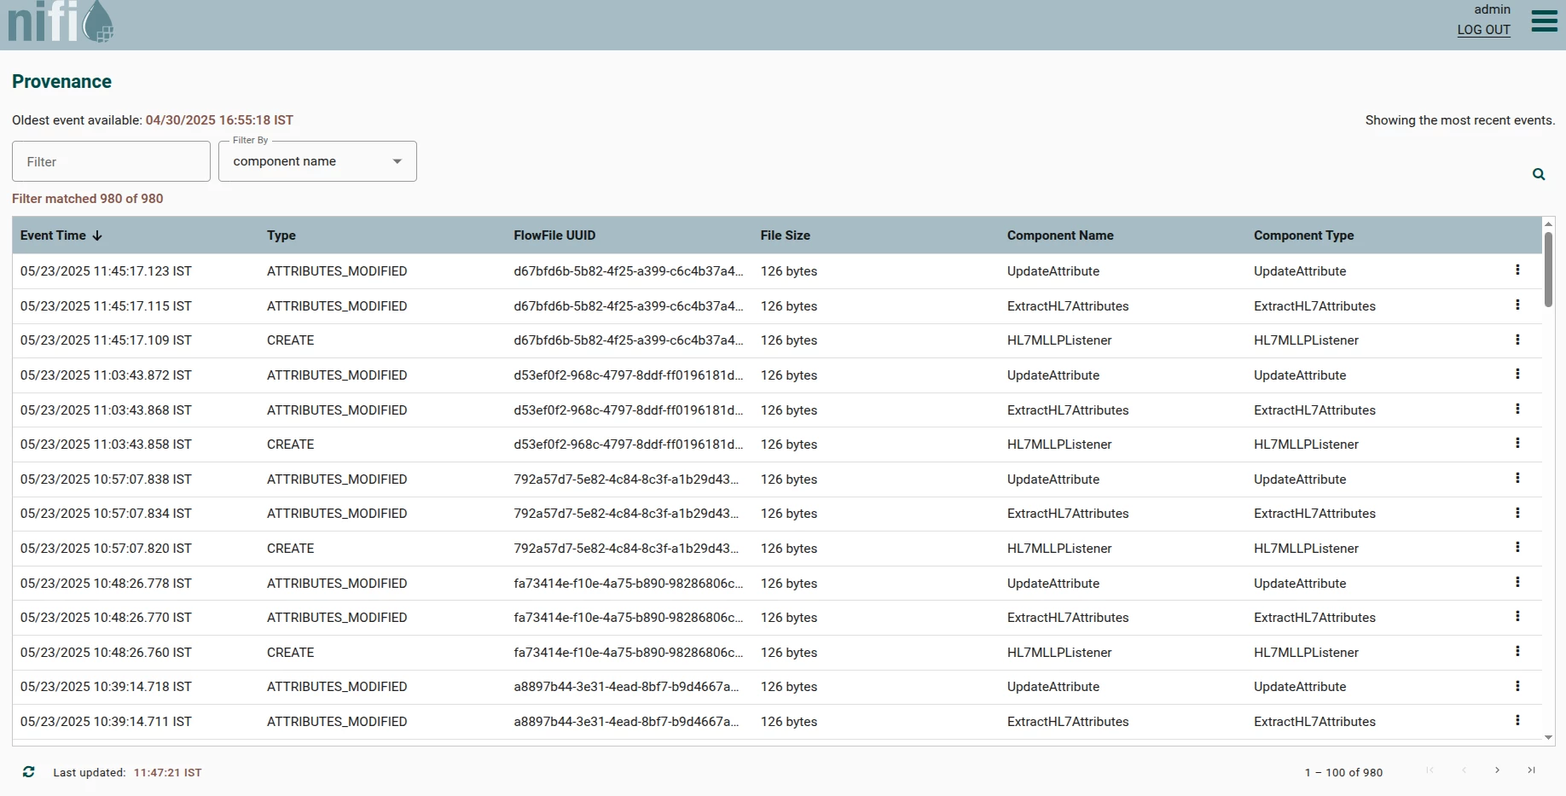Click the LOG OUT link
The height and width of the screenshot is (796, 1566).
coord(1483,29)
